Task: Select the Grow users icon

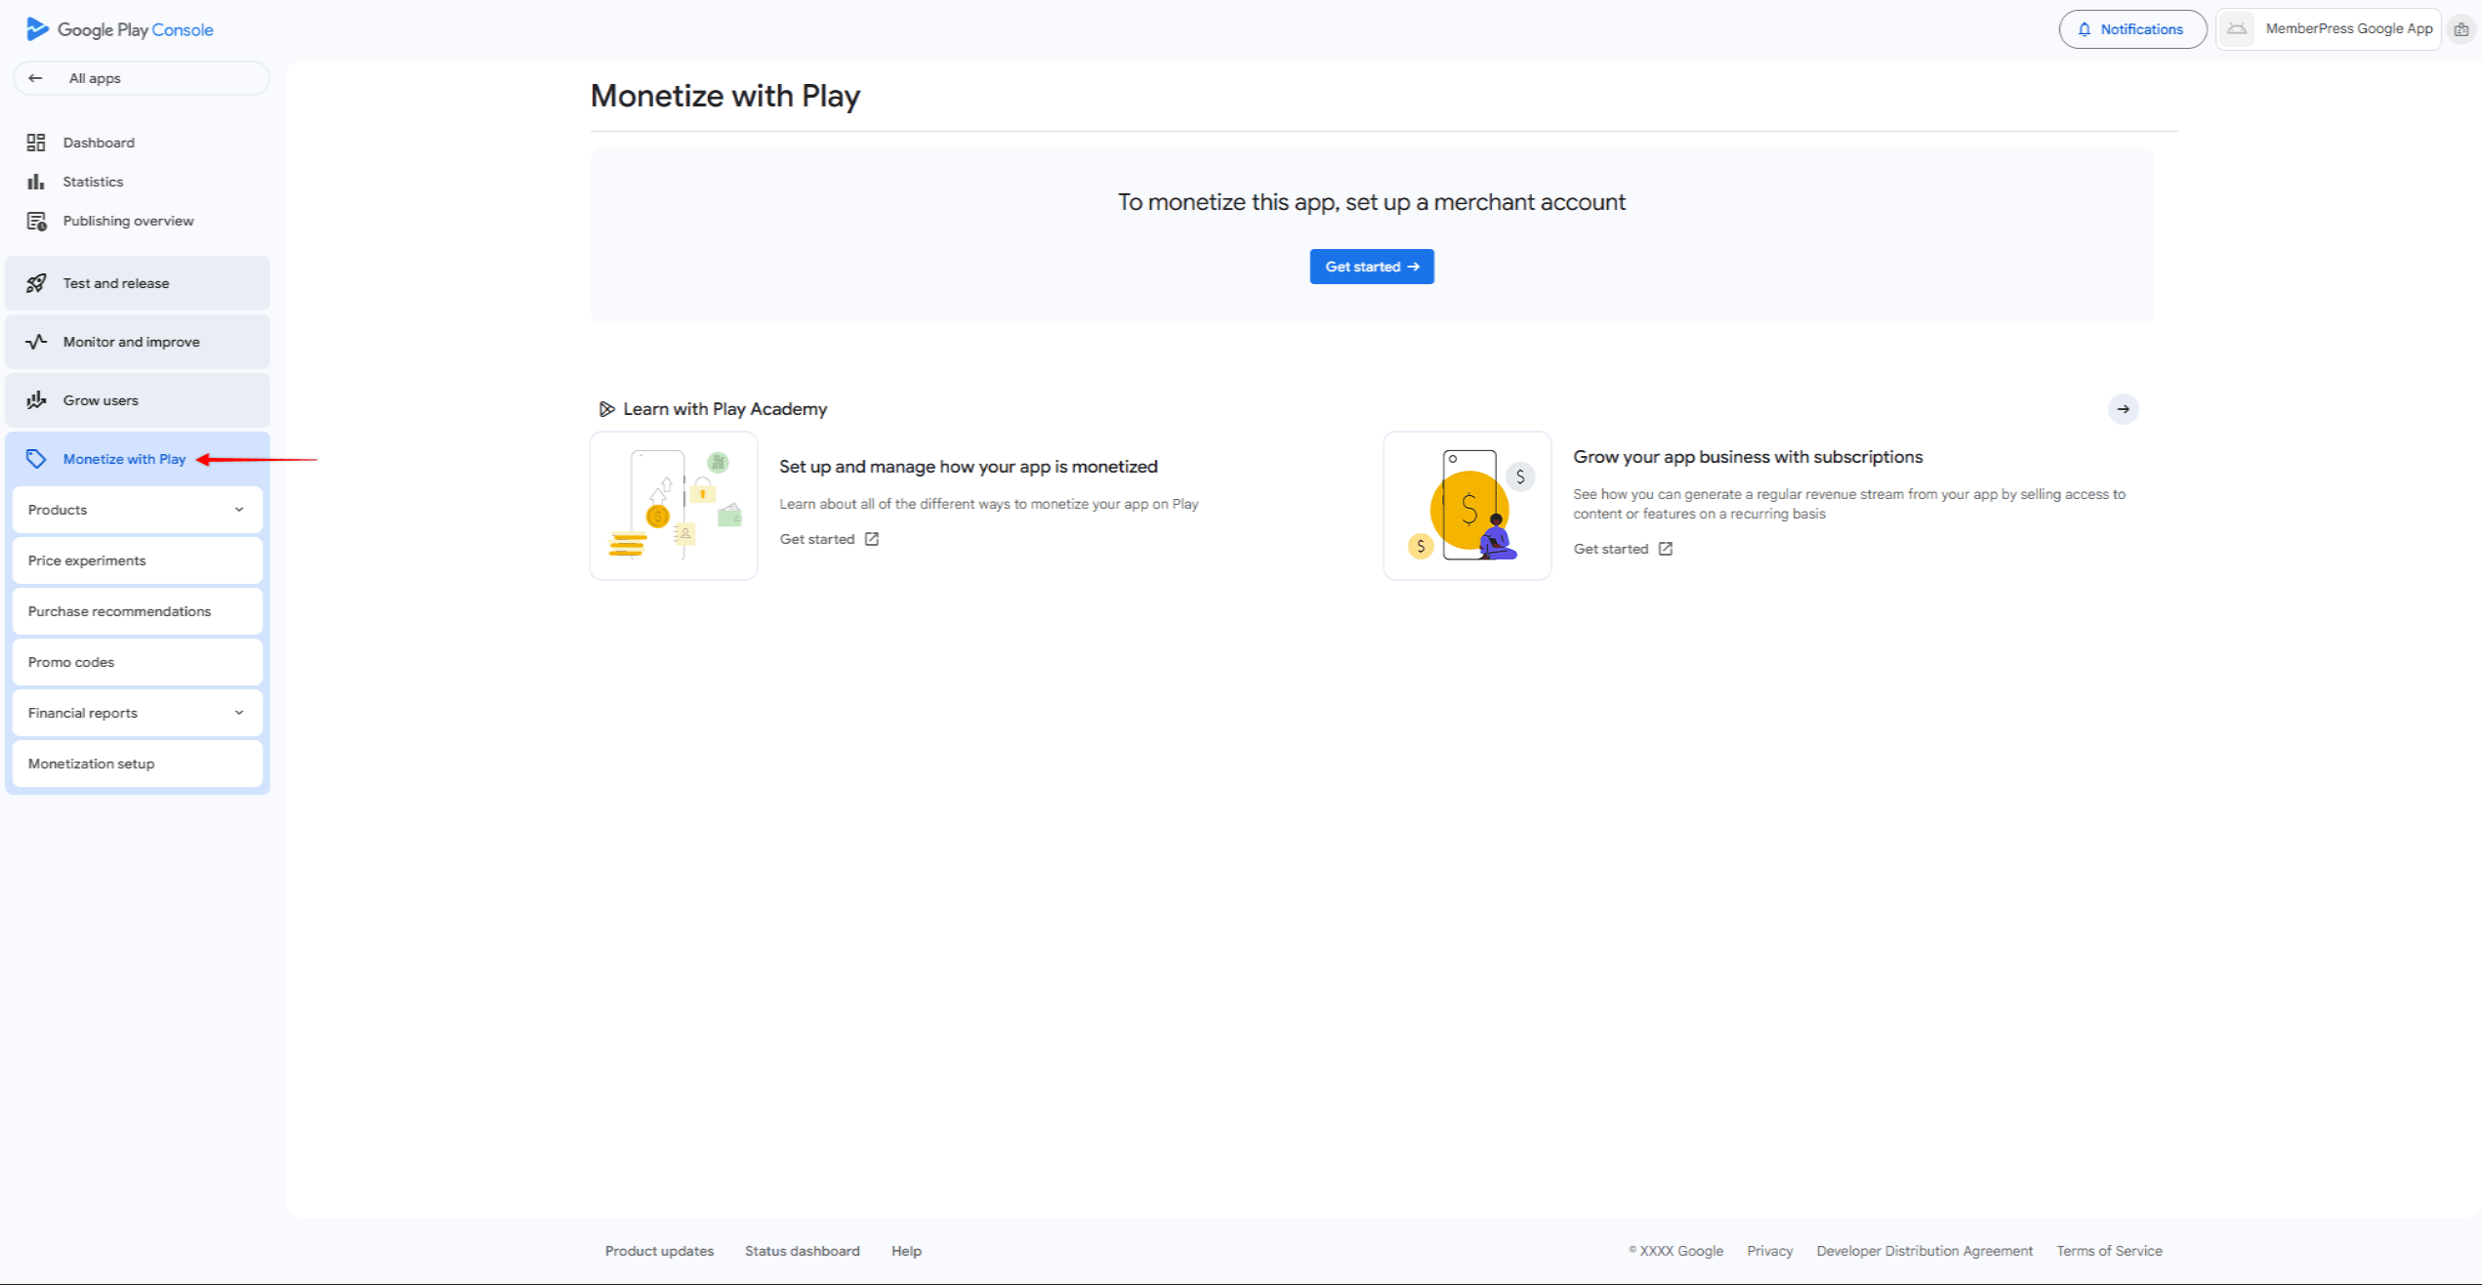Action: tap(36, 399)
